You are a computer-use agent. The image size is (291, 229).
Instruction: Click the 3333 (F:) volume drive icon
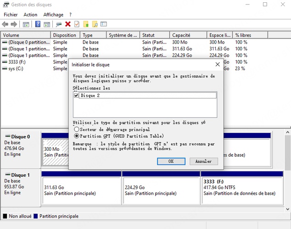tap(5, 62)
